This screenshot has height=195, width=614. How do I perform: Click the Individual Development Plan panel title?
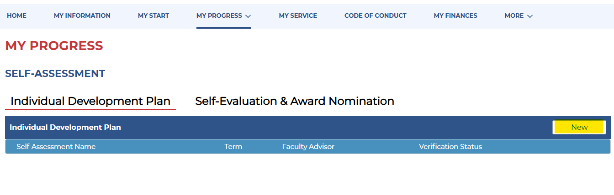click(x=65, y=127)
